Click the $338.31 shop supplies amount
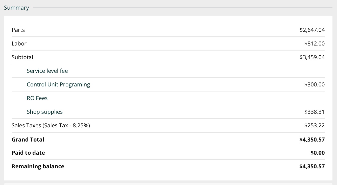The height and width of the screenshot is (185, 337). [314, 112]
